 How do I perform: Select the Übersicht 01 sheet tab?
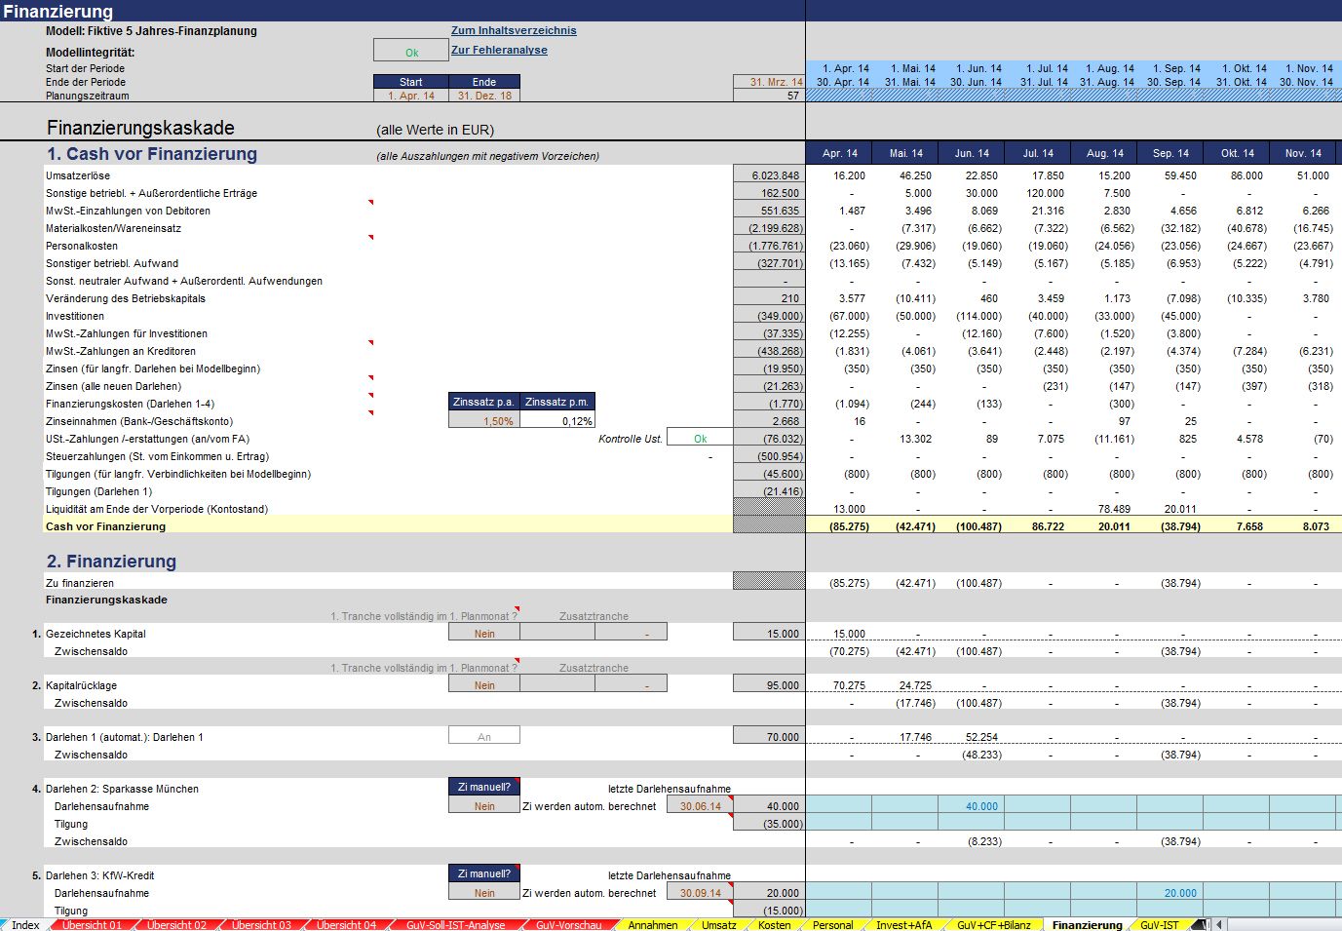coord(92,925)
